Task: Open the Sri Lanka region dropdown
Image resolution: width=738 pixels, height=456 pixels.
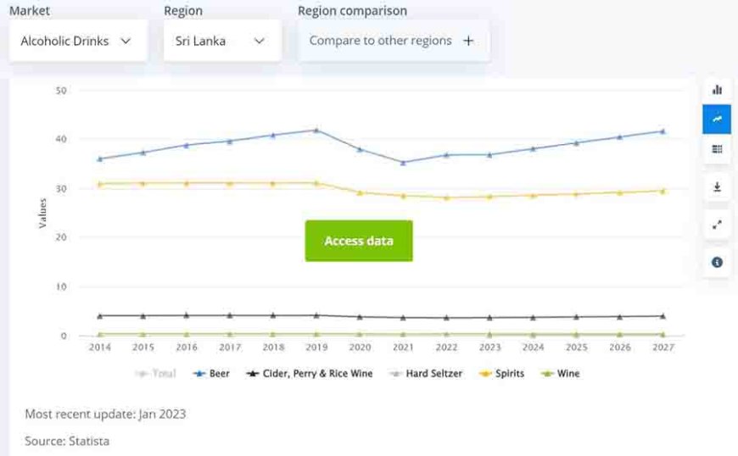Action: coord(221,41)
